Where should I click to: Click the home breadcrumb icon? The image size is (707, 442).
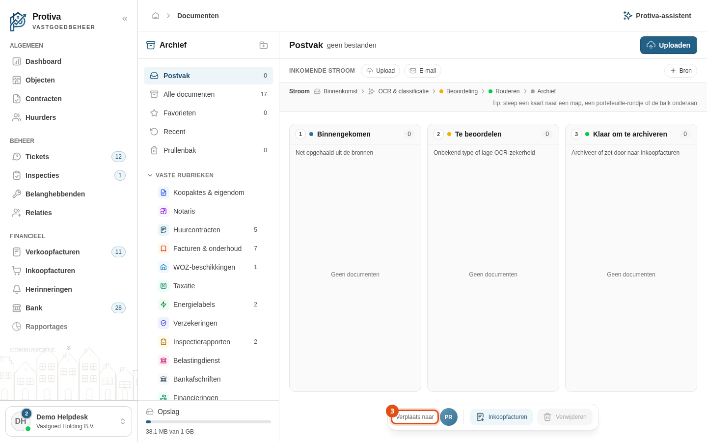[x=156, y=16]
